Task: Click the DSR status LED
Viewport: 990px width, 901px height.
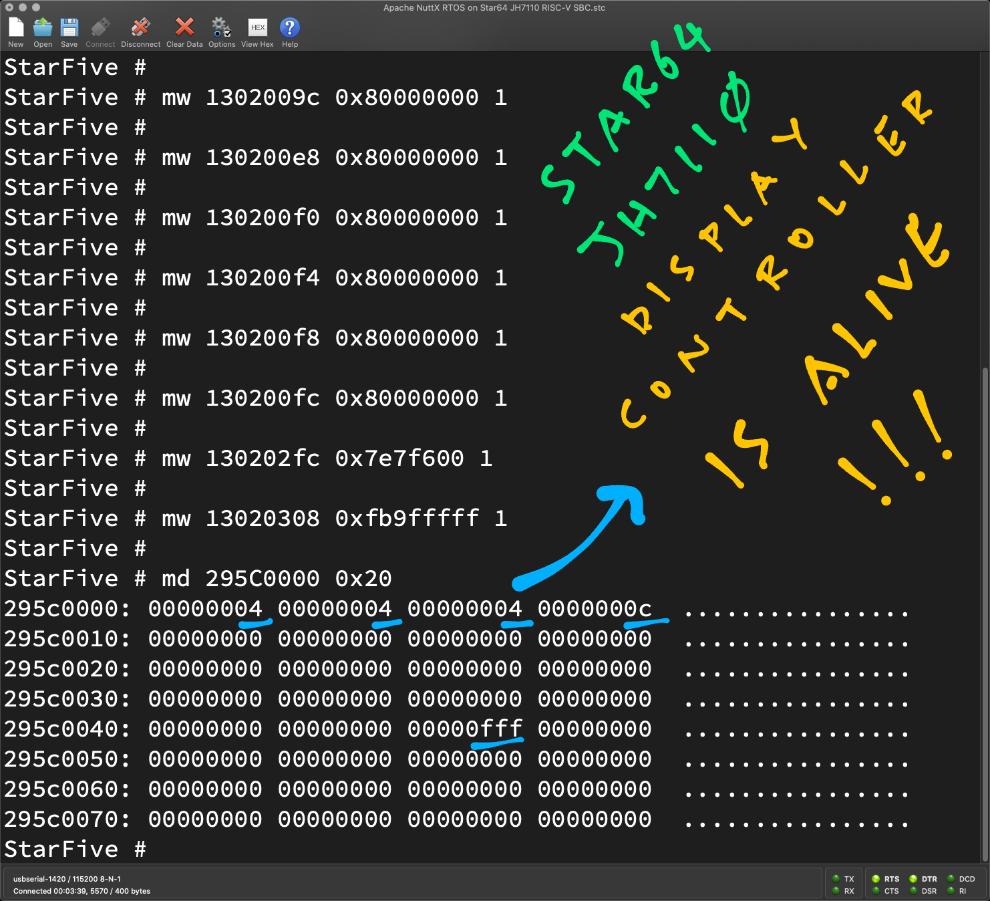Action: (x=913, y=890)
